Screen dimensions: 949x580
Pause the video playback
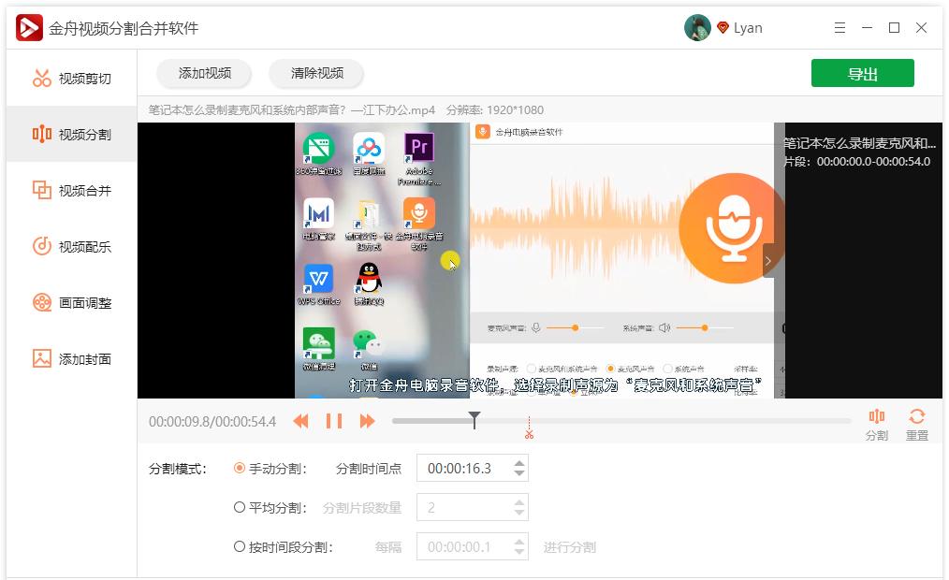pos(334,421)
